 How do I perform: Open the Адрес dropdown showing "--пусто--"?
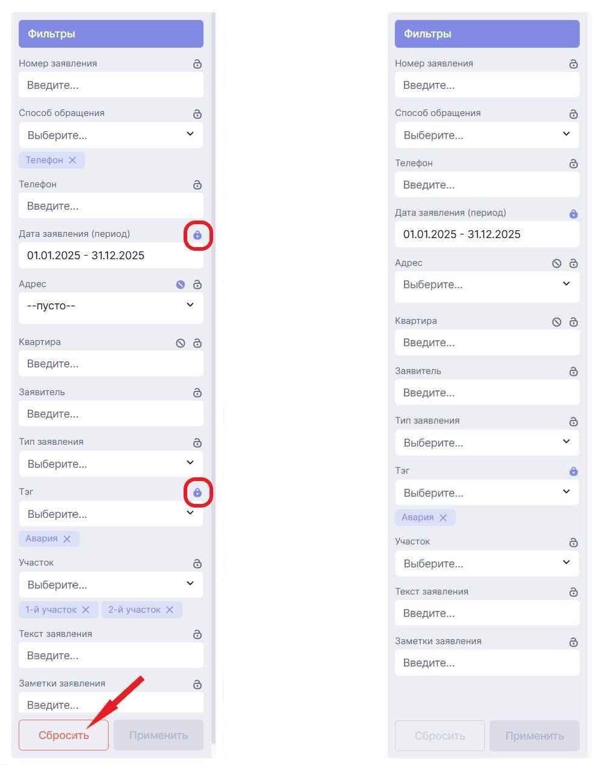point(111,306)
